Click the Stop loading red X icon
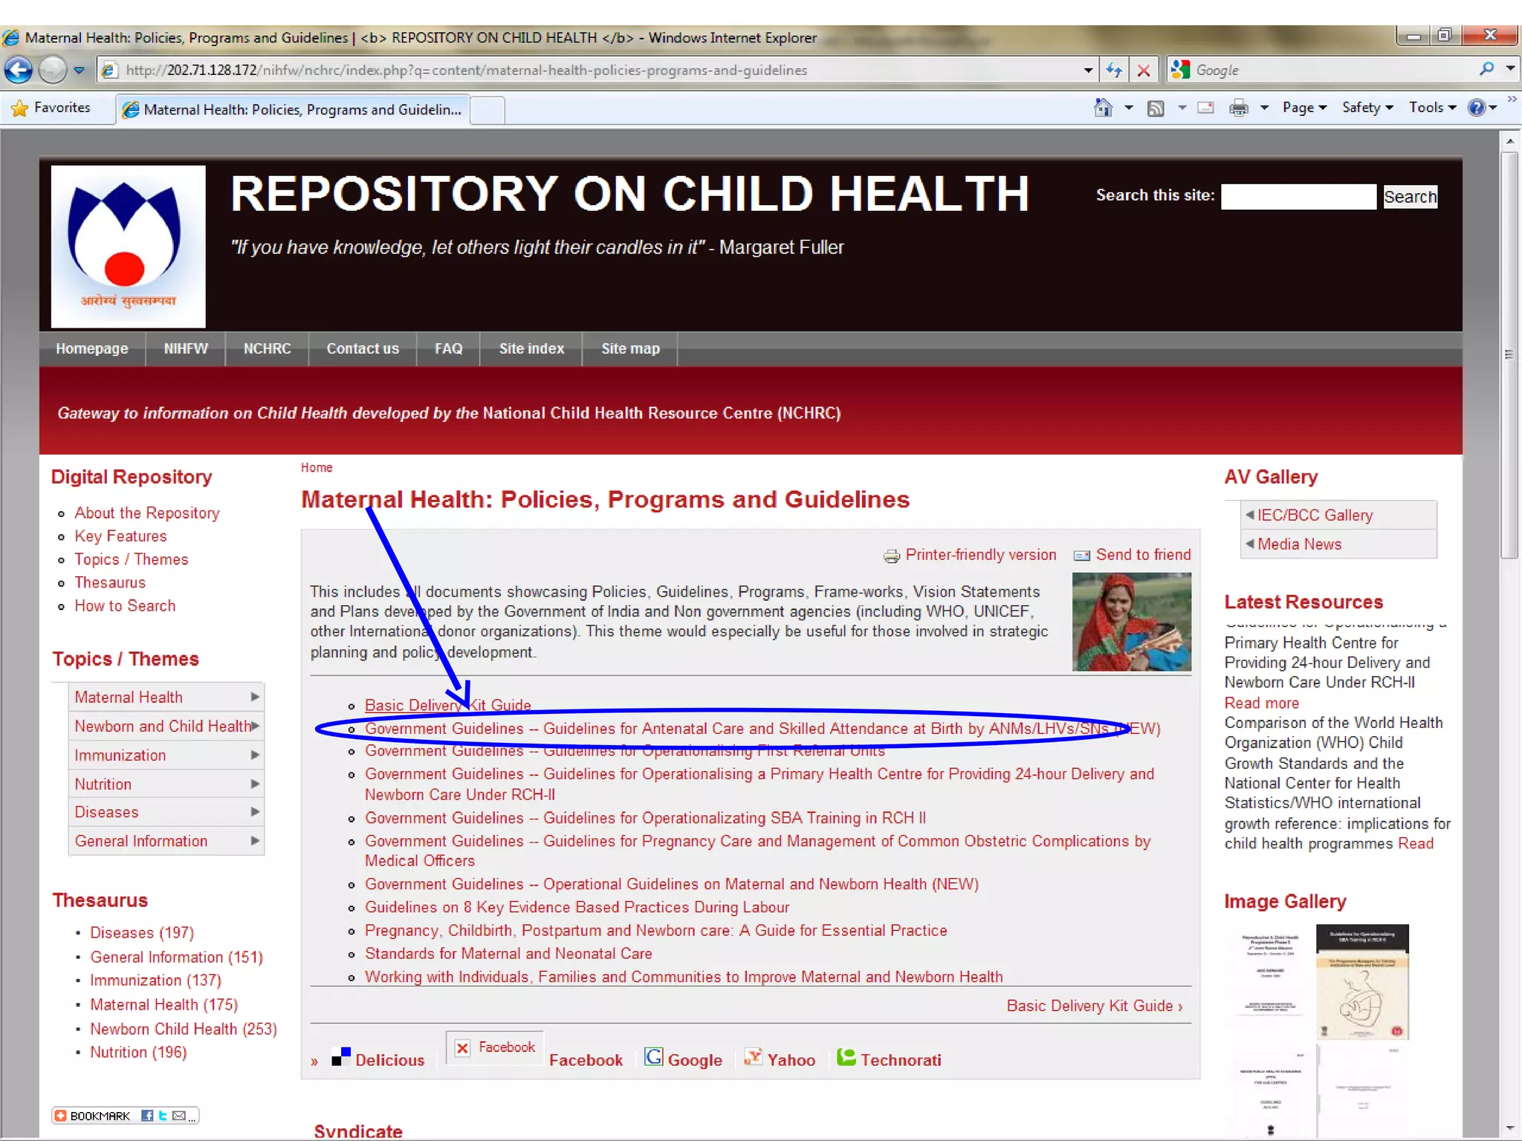 click(1144, 71)
